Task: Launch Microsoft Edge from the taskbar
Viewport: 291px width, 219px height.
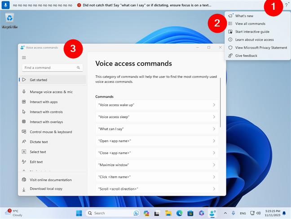Action: point(179,213)
